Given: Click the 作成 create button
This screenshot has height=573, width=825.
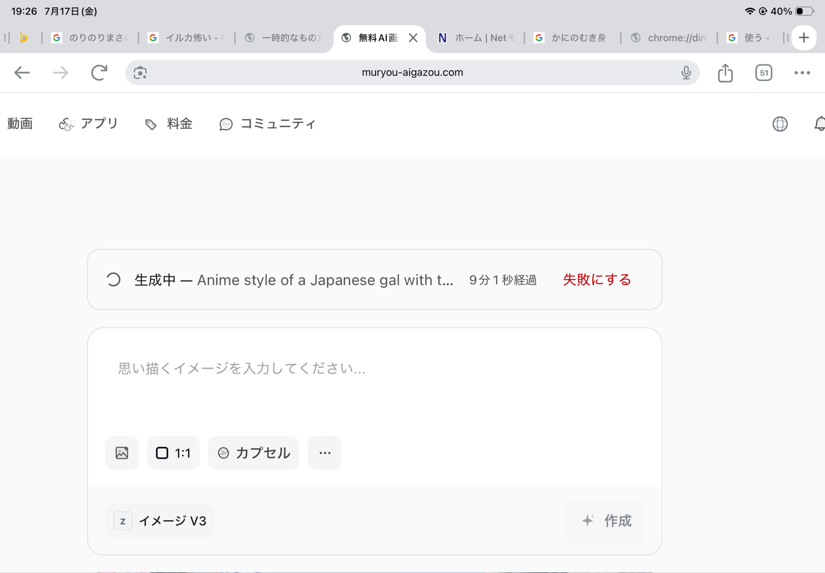Looking at the screenshot, I should (606, 521).
